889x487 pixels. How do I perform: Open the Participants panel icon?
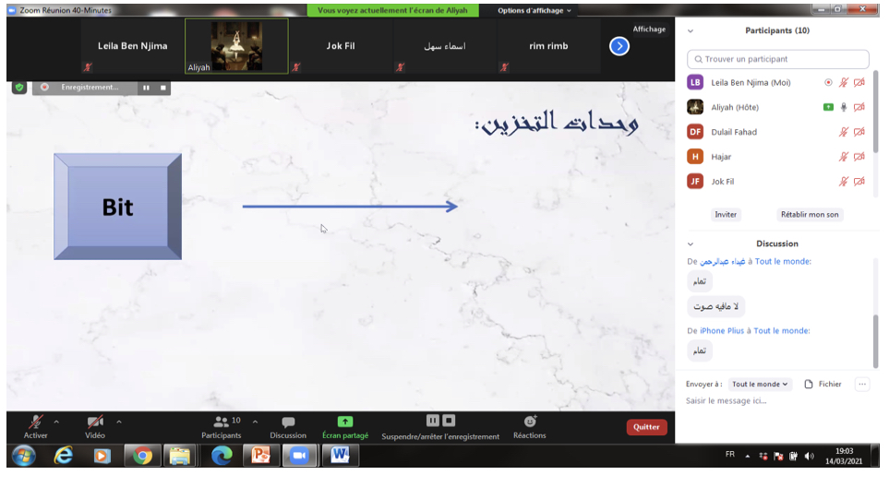[221, 422]
